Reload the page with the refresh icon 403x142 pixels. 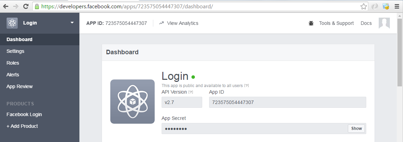pos(26,7)
